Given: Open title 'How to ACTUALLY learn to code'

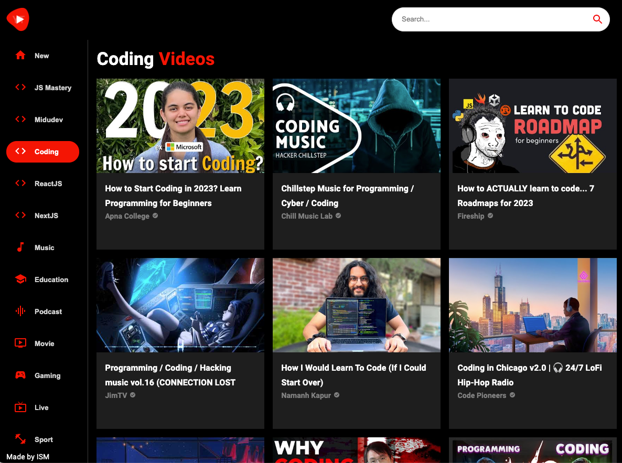Looking at the screenshot, I should click(526, 196).
